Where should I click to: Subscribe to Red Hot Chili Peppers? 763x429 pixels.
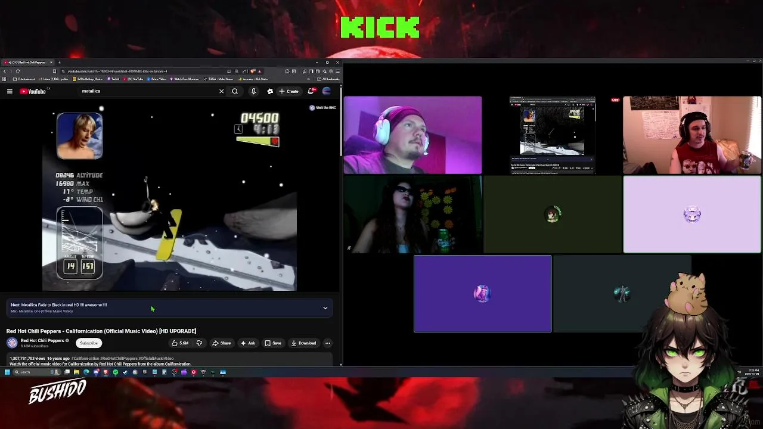(88, 343)
